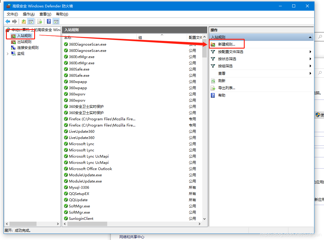Select 出站规则 in the left tree
The image size is (324, 240).
tap(24, 42)
